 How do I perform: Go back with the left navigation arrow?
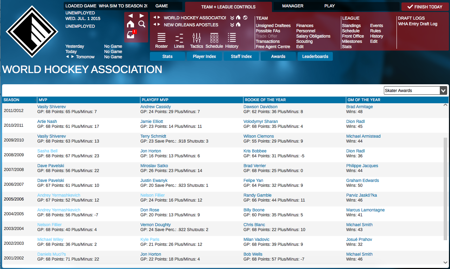pos(131,16)
